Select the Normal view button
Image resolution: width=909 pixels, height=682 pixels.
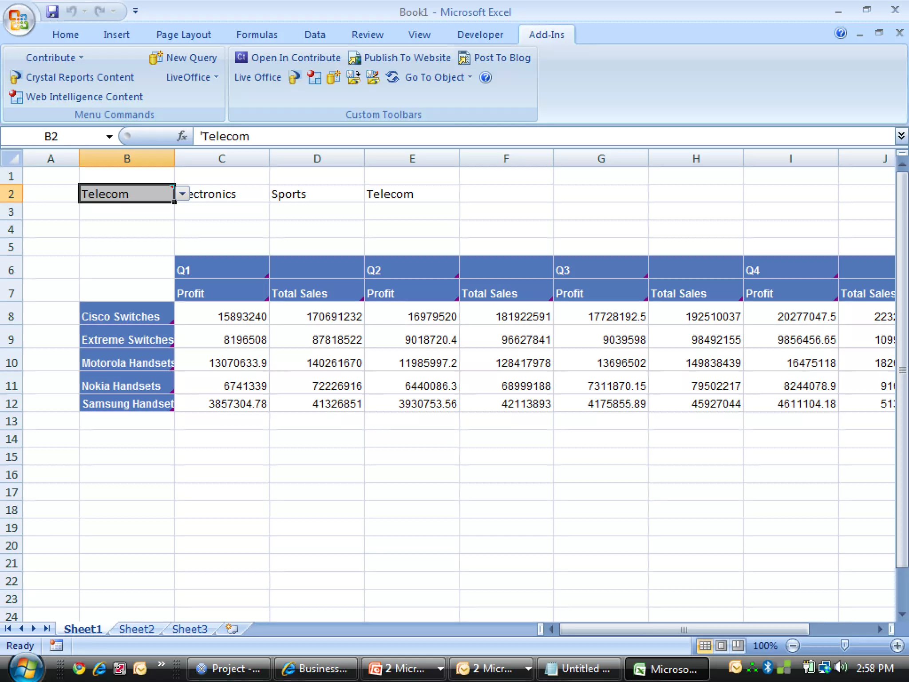pyautogui.click(x=705, y=646)
